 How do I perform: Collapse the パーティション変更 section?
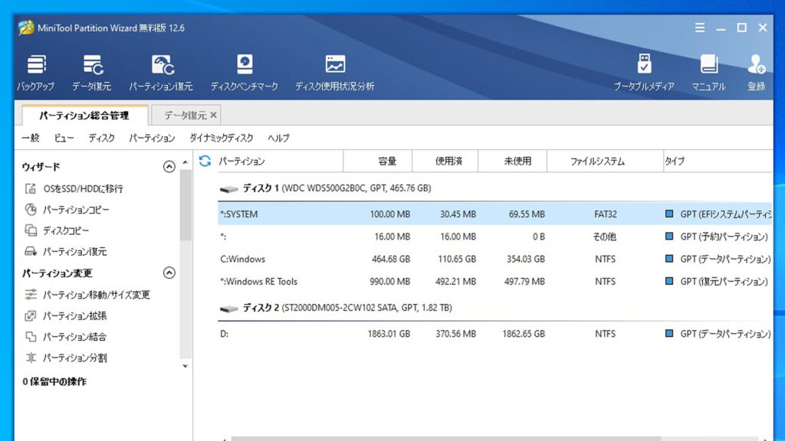169,273
